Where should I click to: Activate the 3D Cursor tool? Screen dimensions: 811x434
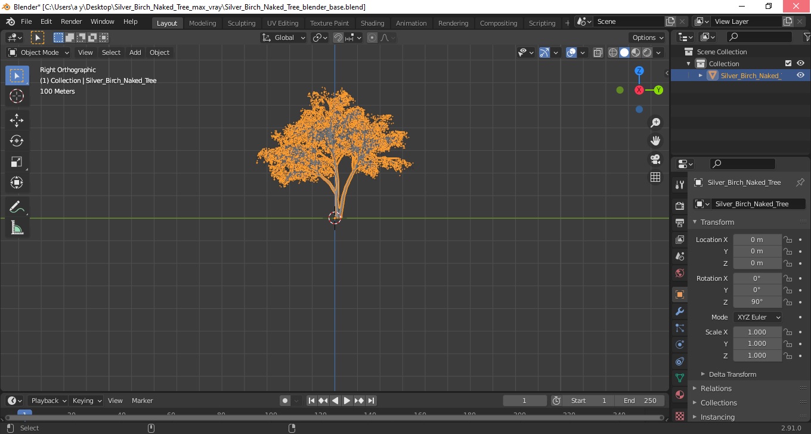[17, 96]
